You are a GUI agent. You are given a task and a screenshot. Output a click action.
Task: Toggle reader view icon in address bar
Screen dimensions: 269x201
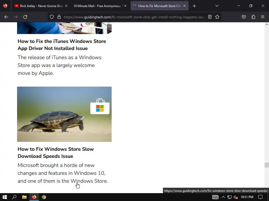(210, 17)
